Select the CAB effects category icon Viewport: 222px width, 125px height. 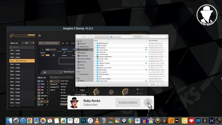pyautogui.click(x=39, y=99)
